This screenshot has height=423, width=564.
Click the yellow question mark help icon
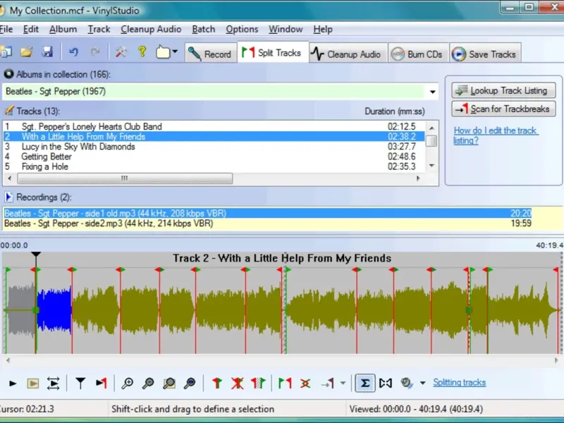click(142, 52)
